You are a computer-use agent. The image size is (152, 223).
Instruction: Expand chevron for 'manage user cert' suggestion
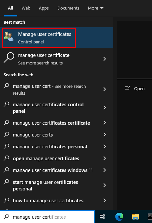point(105,89)
